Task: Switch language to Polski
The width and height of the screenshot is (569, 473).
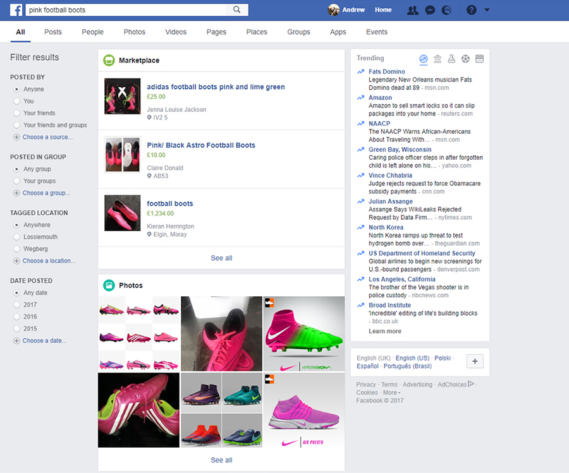Action: [443, 358]
